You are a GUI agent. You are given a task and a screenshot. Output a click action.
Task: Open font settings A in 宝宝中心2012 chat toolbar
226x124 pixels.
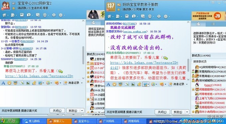click(3, 83)
